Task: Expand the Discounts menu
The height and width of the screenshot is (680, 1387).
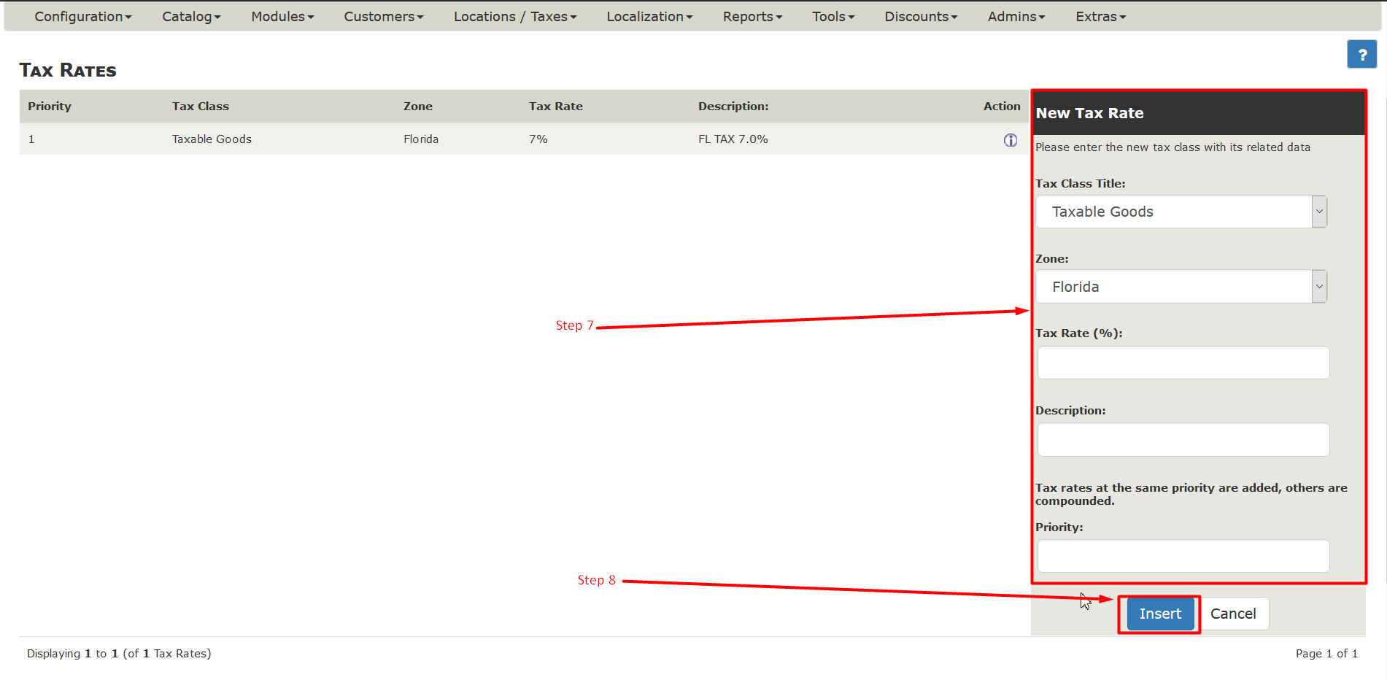Action: click(x=921, y=17)
